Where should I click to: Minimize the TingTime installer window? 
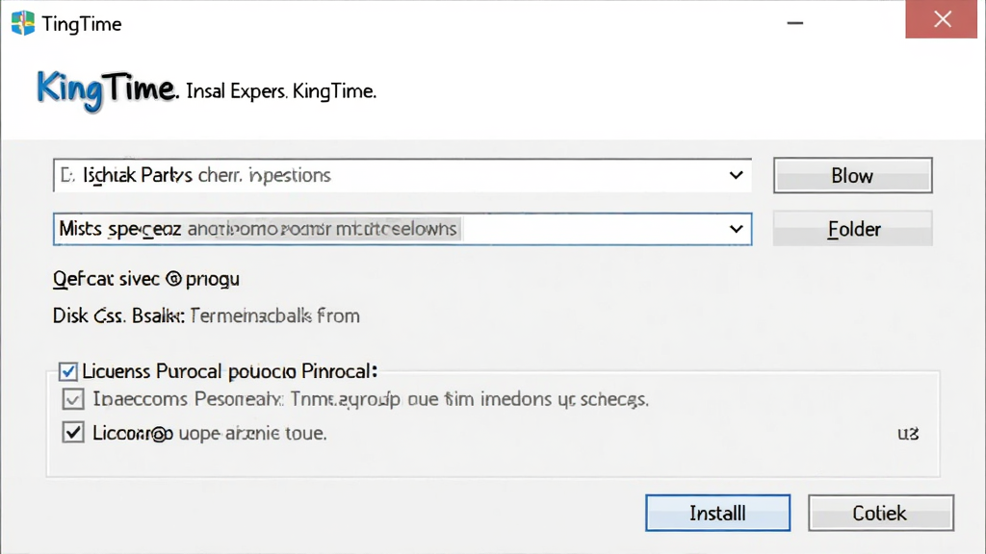pos(794,23)
